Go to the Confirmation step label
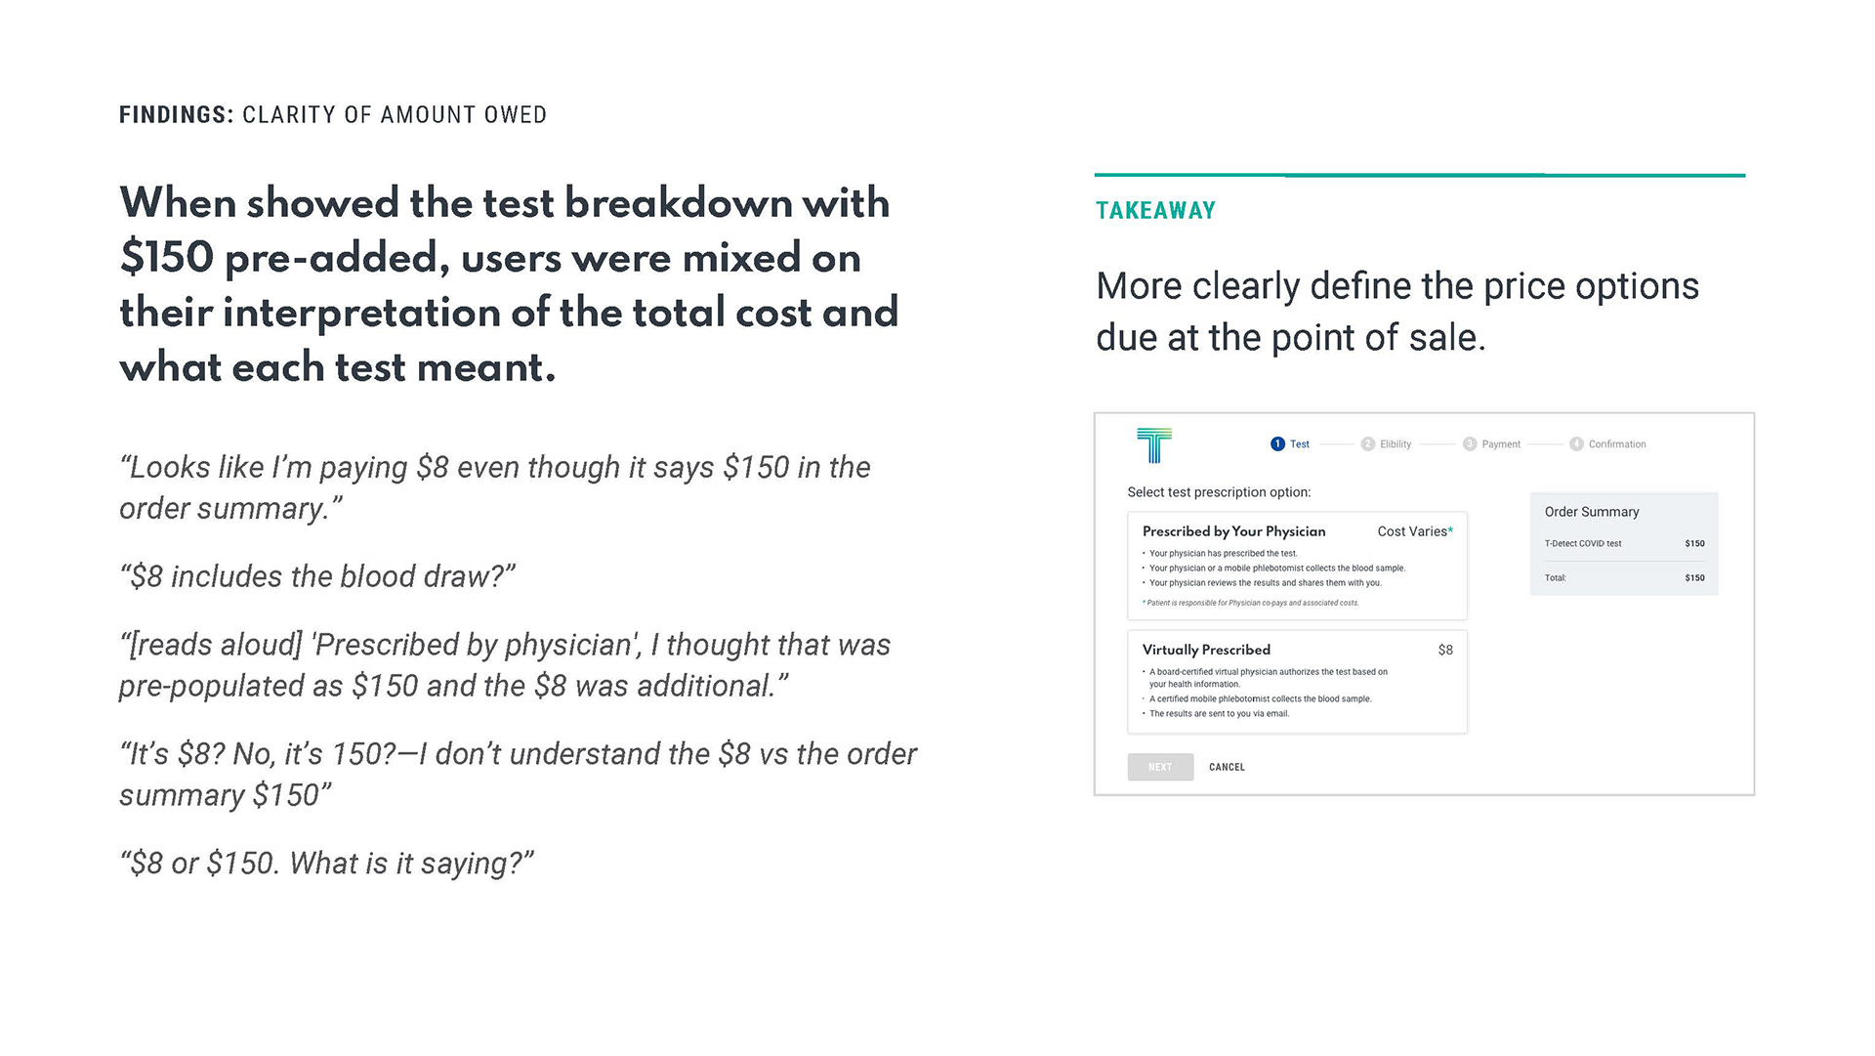 pyautogui.click(x=1617, y=444)
